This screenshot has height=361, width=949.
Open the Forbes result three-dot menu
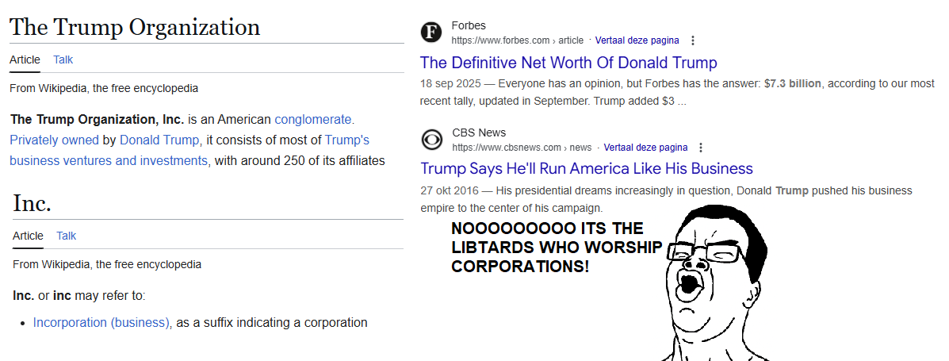pos(694,40)
